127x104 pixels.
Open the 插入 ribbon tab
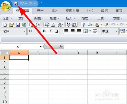[54, 11]
